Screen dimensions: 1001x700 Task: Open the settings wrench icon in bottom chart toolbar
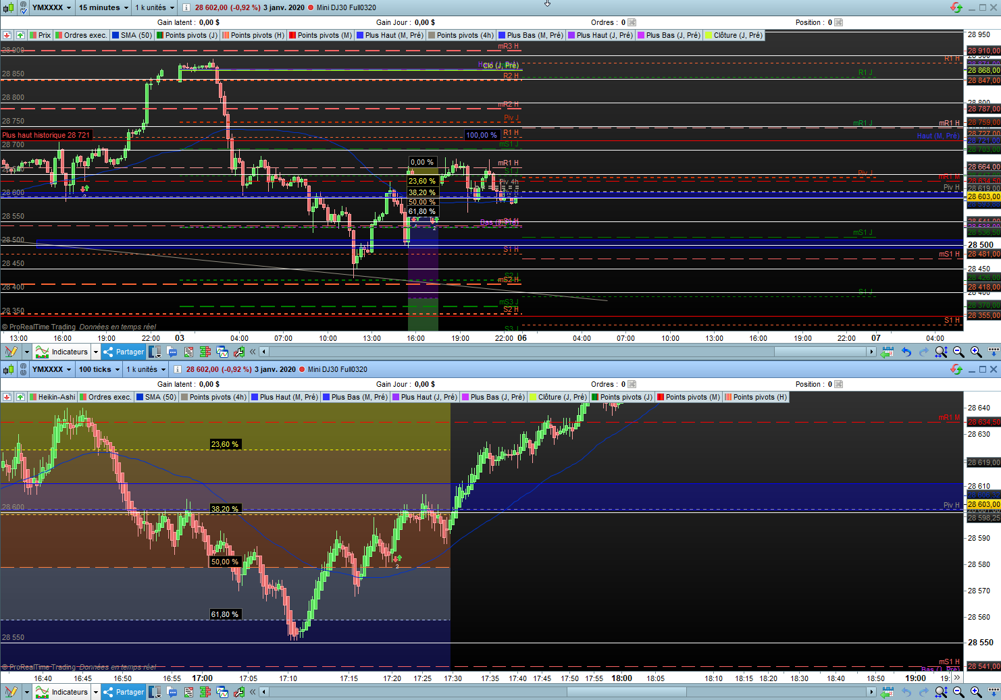tap(239, 692)
